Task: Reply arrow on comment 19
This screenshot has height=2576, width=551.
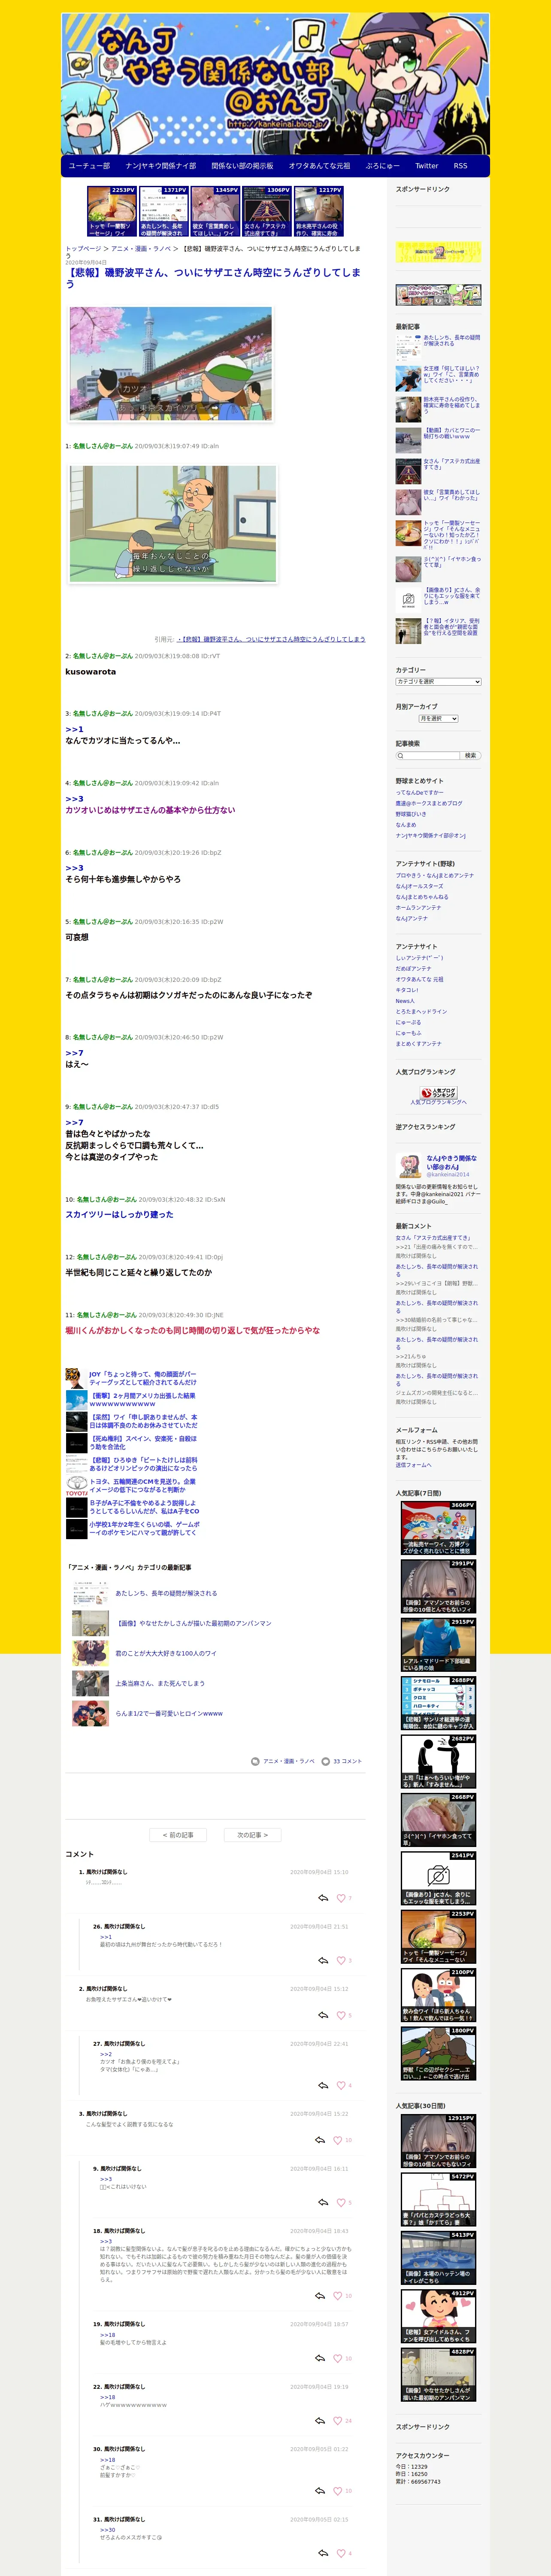Action: pyautogui.click(x=320, y=2358)
